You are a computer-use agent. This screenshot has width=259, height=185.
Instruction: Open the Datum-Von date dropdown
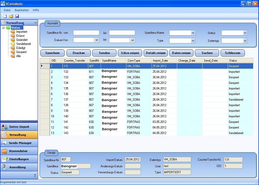point(97,40)
